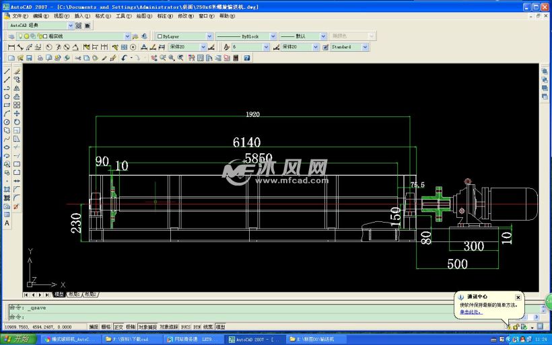552x345 pixels.
Task: Click the 开始 Start button
Action: (x=18, y=339)
